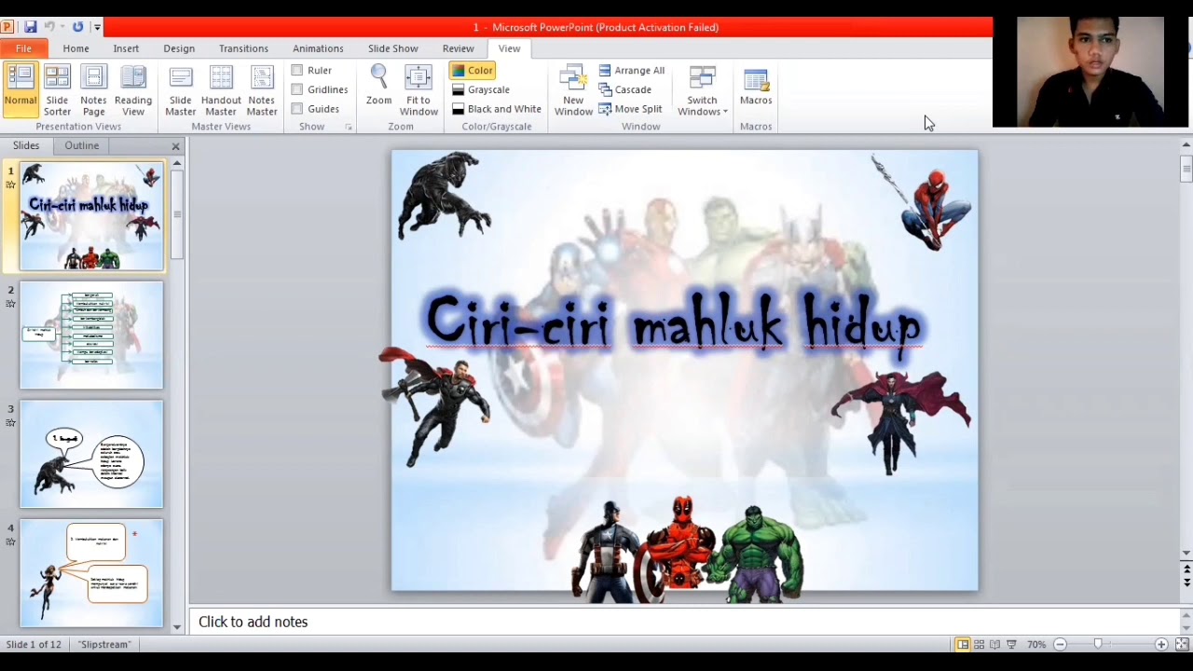Select the Slides pane tab
1193x671 pixels.
26,145
